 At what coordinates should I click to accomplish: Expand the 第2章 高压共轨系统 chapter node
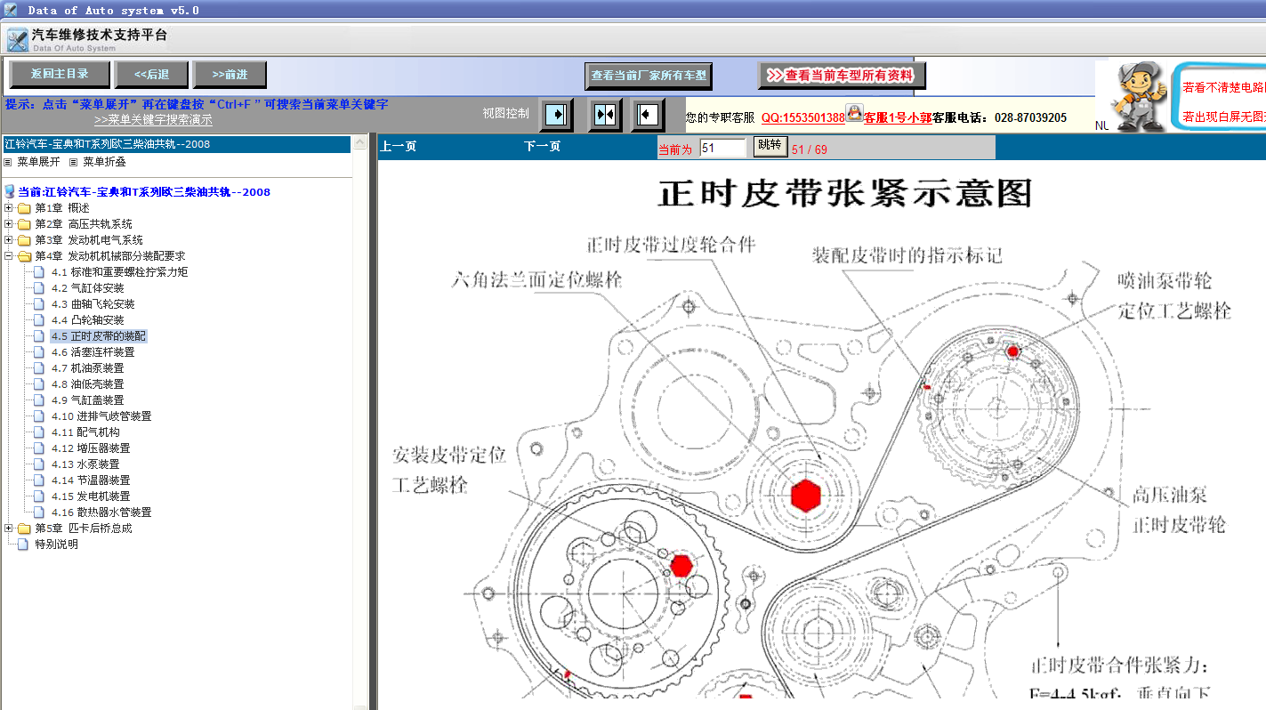tap(9, 224)
